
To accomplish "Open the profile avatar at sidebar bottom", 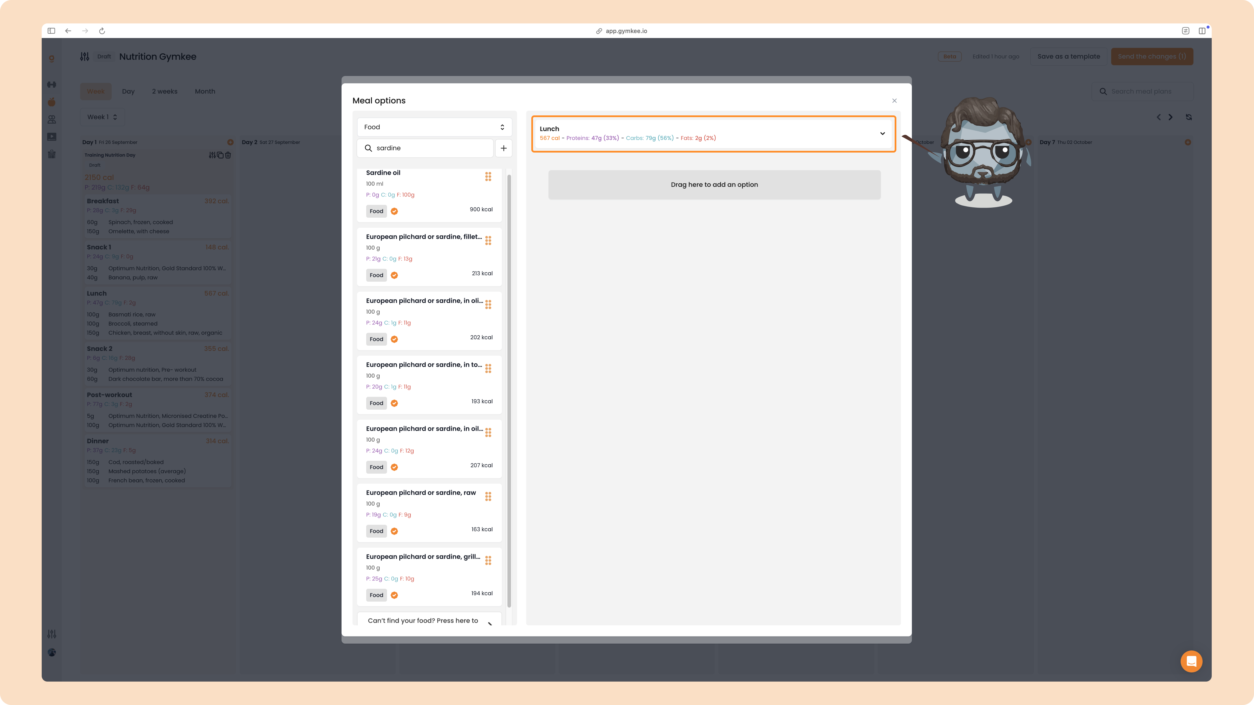I will (52, 652).
